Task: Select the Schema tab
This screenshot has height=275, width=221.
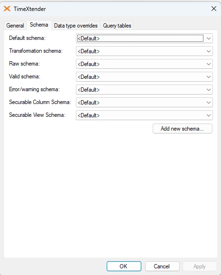Action: tap(39, 25)
